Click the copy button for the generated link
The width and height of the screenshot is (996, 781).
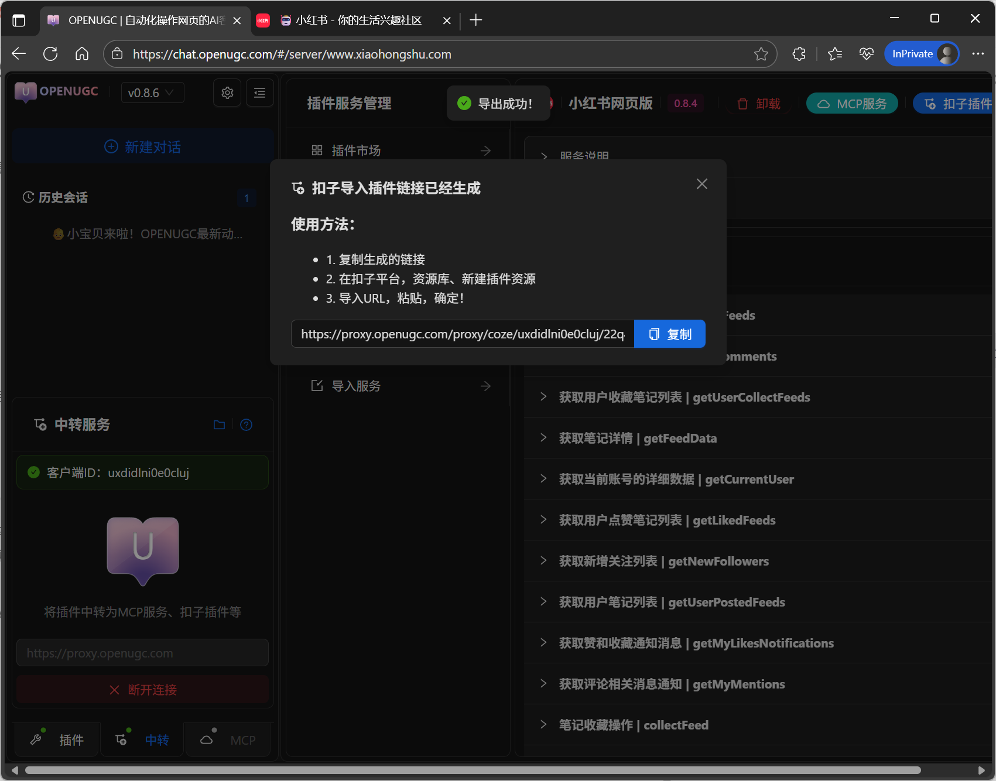point(670,334)
